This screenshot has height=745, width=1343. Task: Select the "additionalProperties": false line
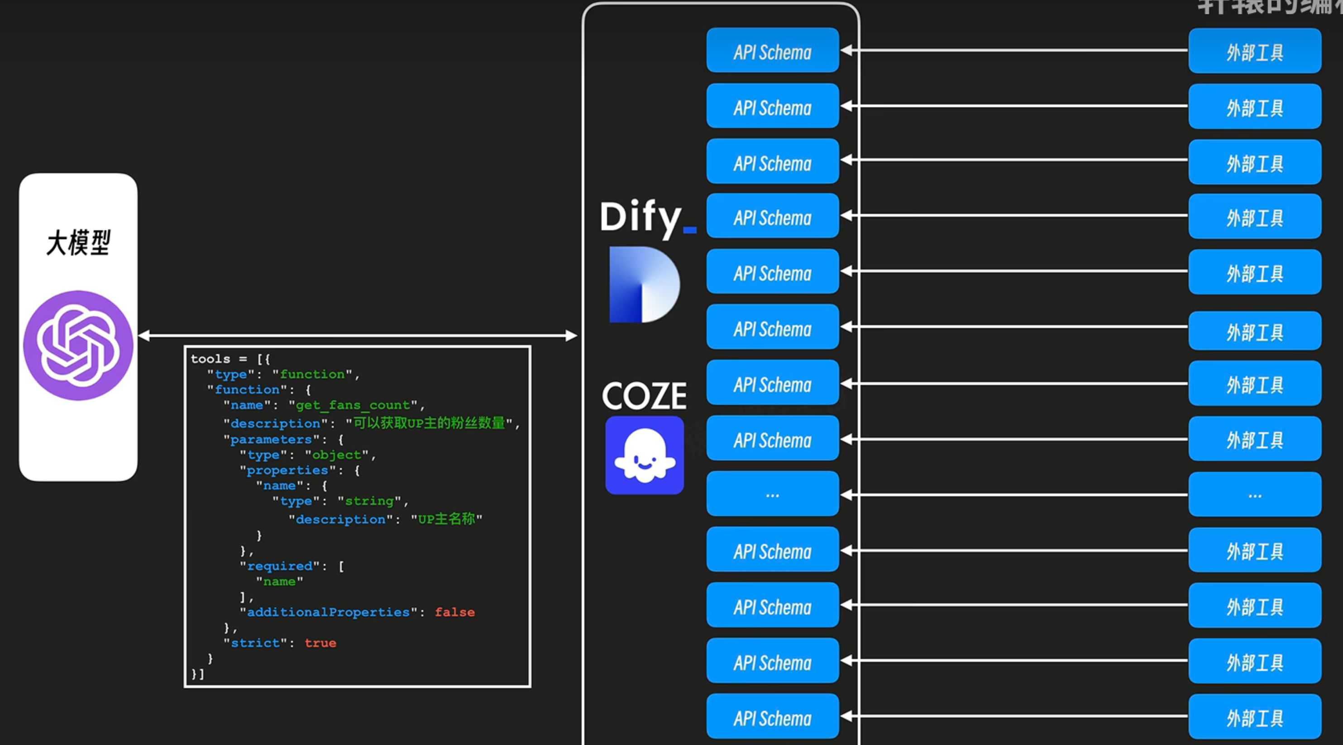coord(358,612)
